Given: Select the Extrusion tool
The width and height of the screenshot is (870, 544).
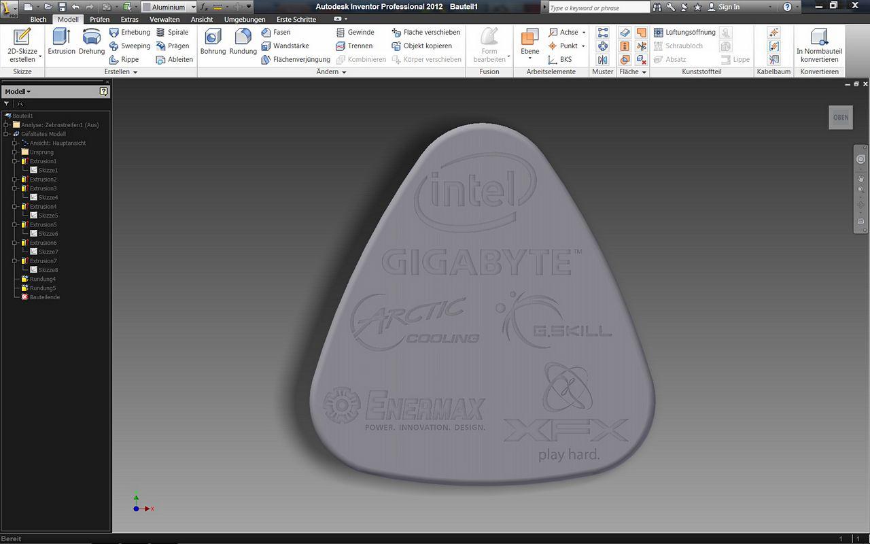Looking at the screenshot, I should pyautogui.click(x=61, y=42).
